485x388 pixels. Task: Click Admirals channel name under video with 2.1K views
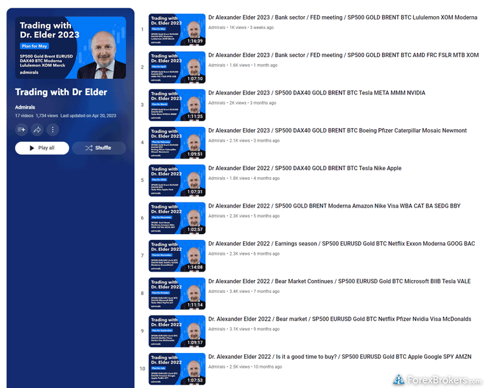[216, 140]
